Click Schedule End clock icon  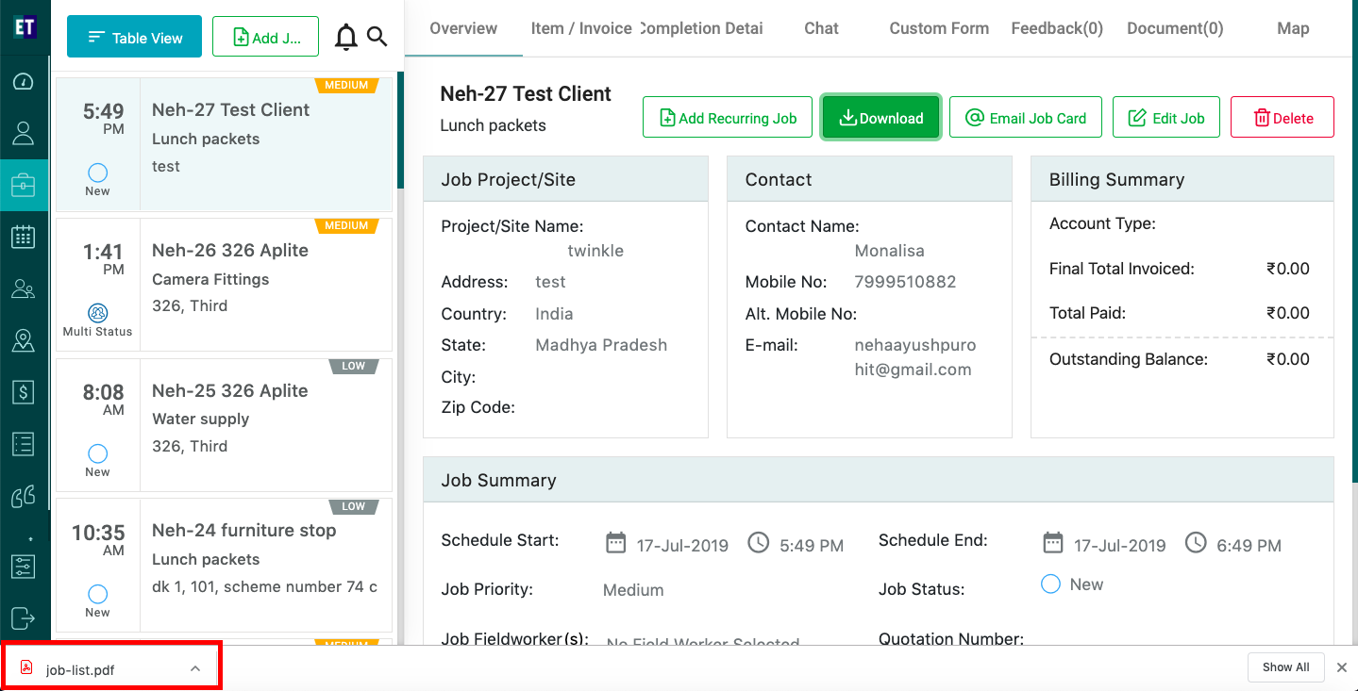(x=1196, y=542)
